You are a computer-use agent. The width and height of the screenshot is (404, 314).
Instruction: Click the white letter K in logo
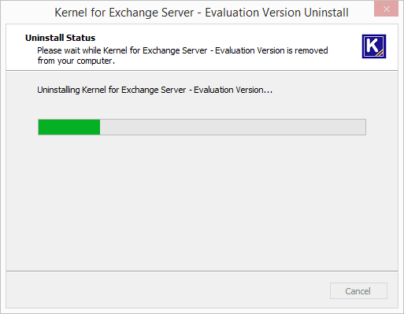point(372,45)
